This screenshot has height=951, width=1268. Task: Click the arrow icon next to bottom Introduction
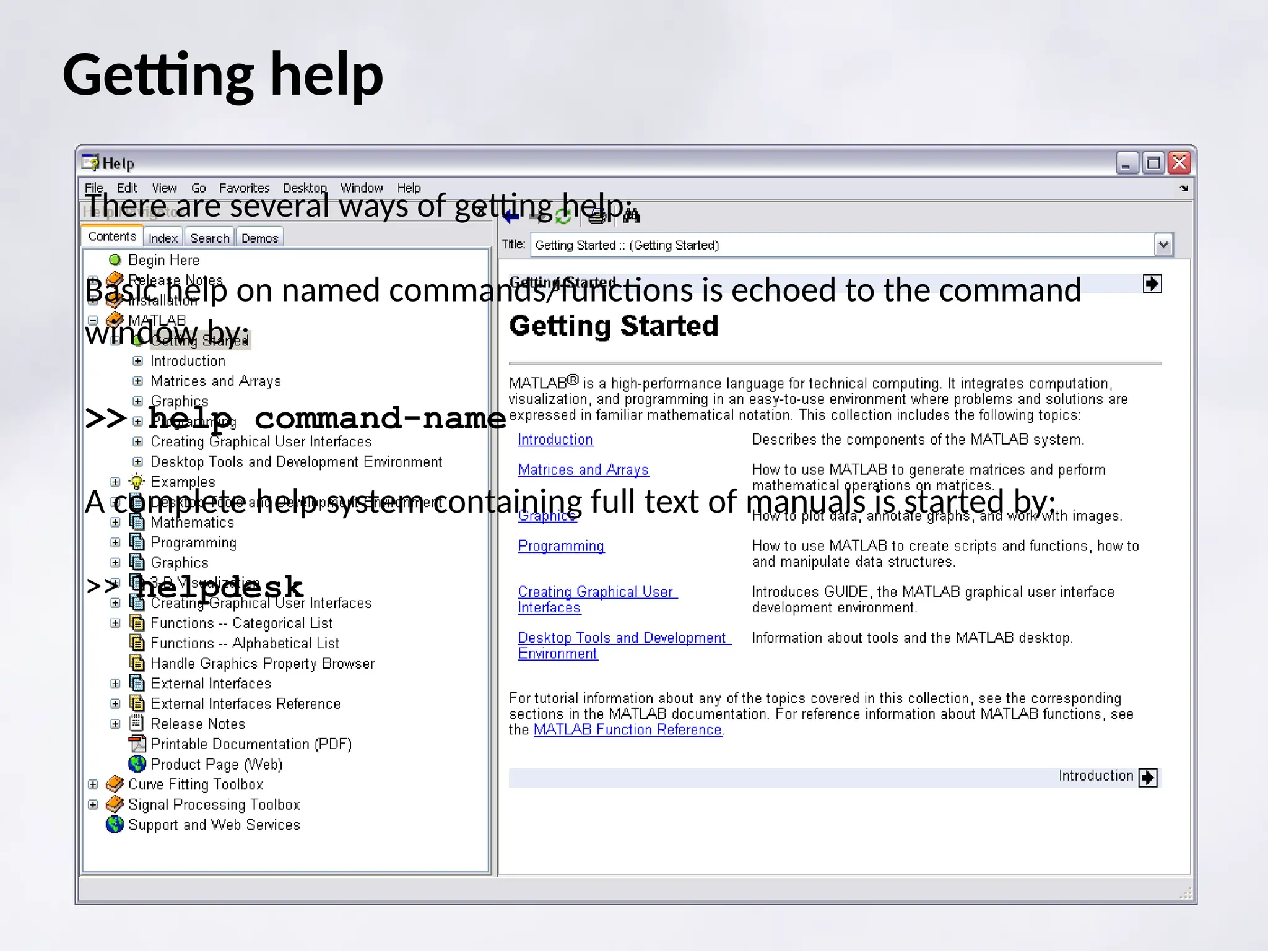[x=1148, y=777]
